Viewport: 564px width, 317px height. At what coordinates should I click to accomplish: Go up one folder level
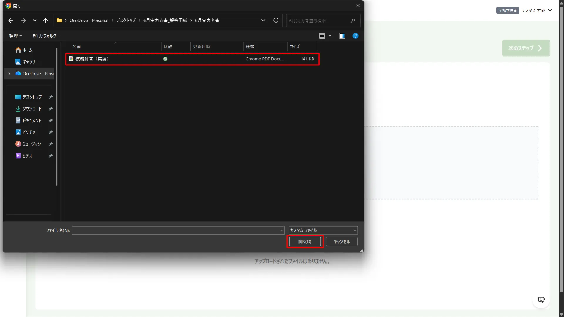click(x=45, y=21)
